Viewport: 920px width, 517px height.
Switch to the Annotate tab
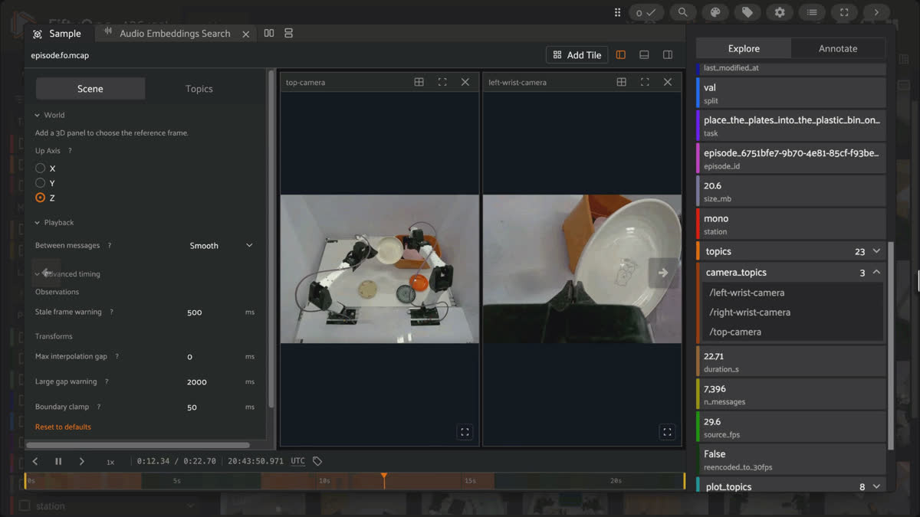pyautogui.click(x=838, y=48)
